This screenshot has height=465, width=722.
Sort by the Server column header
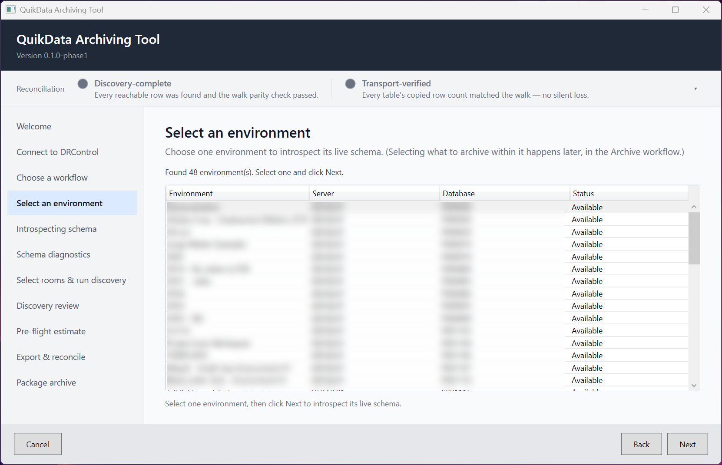[x=374, y=194]
